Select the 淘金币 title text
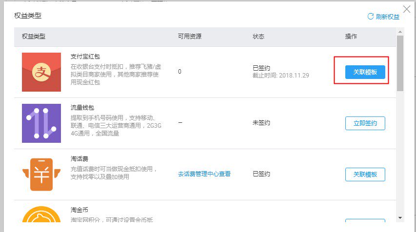Viewport: 416px width, 232px height. pyautogui.click(x=79, y=210)
